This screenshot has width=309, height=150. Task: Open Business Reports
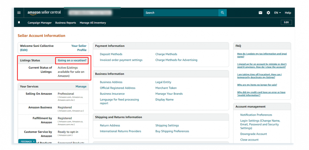coord(65,23)
